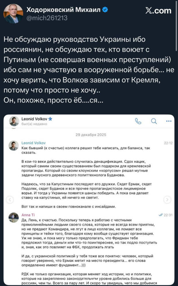Go to previous image with left arrow
Image resolution: width=178 pixels, height=286 pixels.
(x=10, y=199)
